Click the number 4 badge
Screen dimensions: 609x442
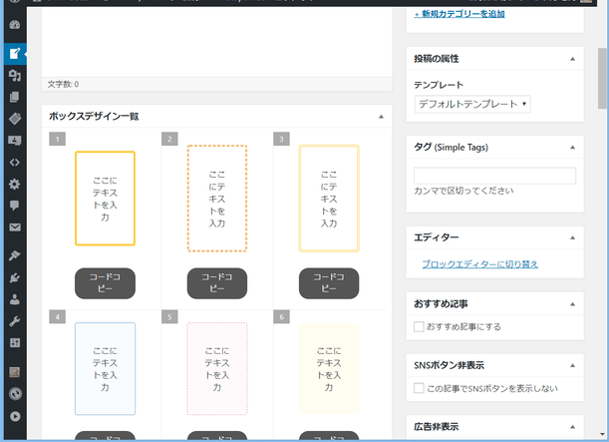(x=58, y=317)
